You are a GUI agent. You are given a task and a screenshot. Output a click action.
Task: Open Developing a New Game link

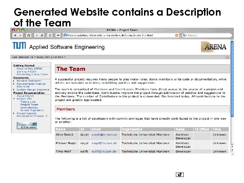click(x=32, y=74)
